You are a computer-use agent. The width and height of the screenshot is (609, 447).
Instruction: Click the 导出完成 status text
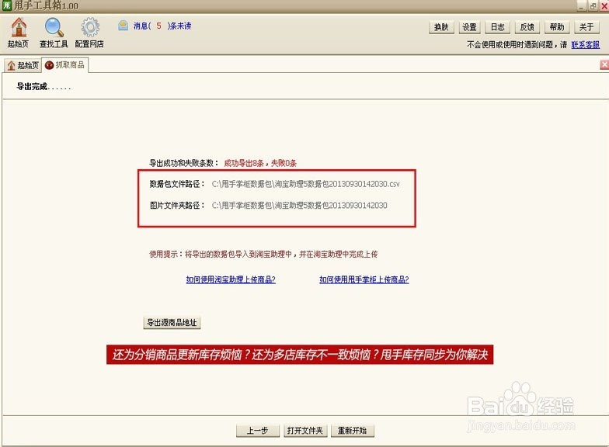(43, 87)
